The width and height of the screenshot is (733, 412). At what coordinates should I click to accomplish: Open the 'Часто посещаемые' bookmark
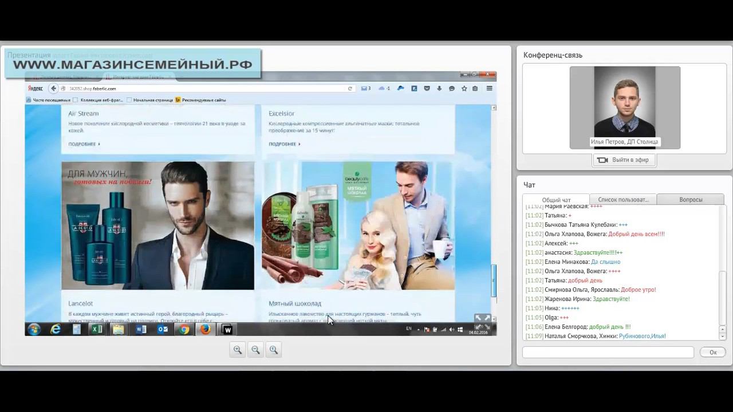coord(48,100)
